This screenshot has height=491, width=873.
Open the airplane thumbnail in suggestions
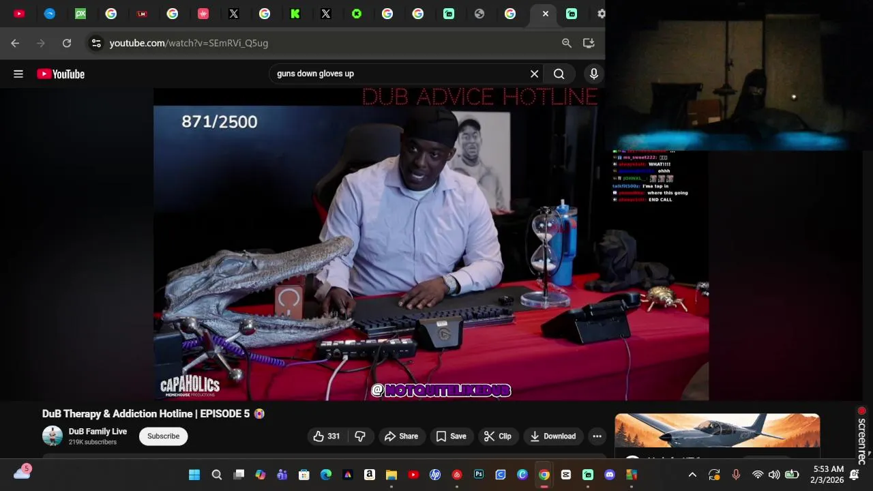pyautogui.click(x=717, y=430)
